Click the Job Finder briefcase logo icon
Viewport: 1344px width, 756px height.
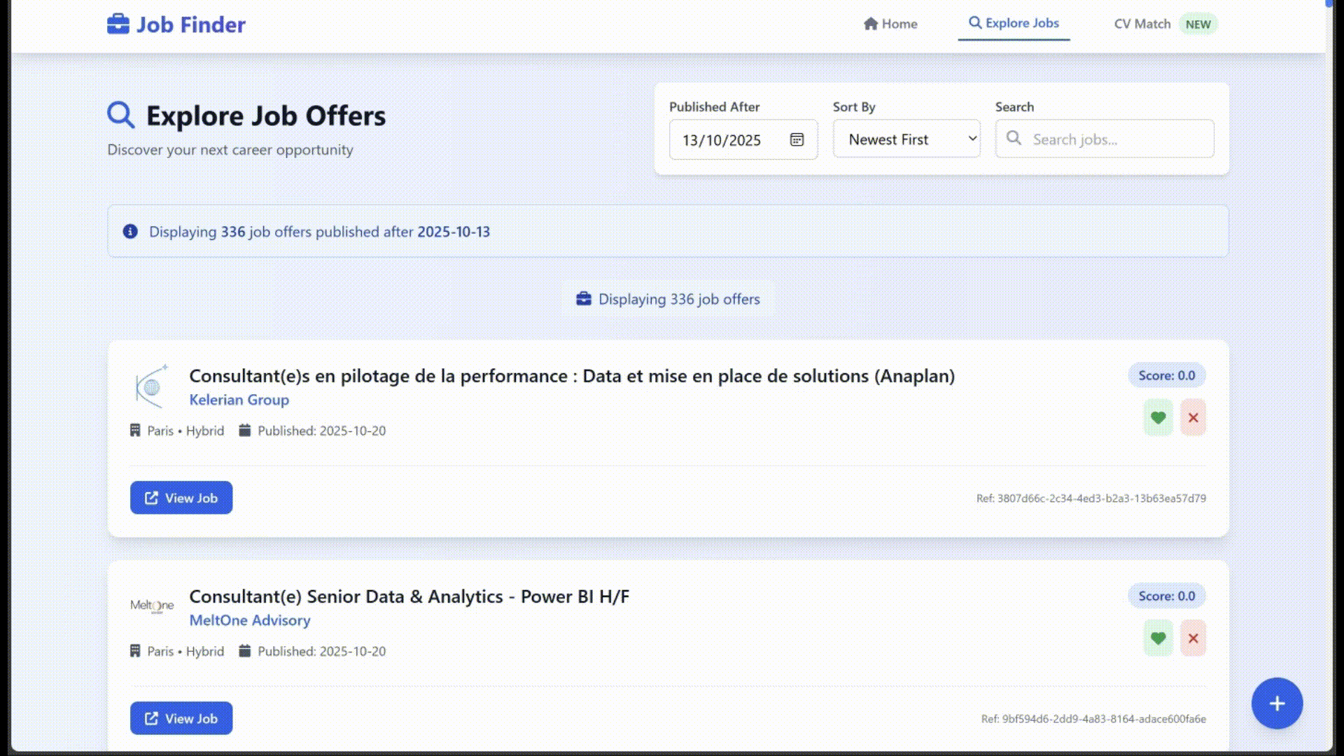click(118, 24)
